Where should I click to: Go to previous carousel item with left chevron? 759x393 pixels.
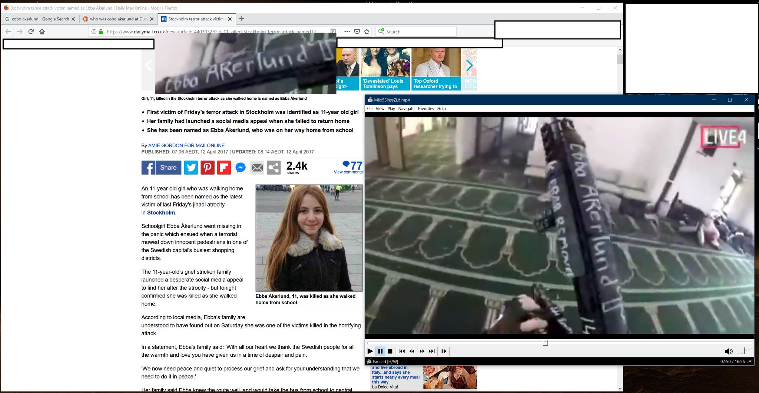coord(148,66)
